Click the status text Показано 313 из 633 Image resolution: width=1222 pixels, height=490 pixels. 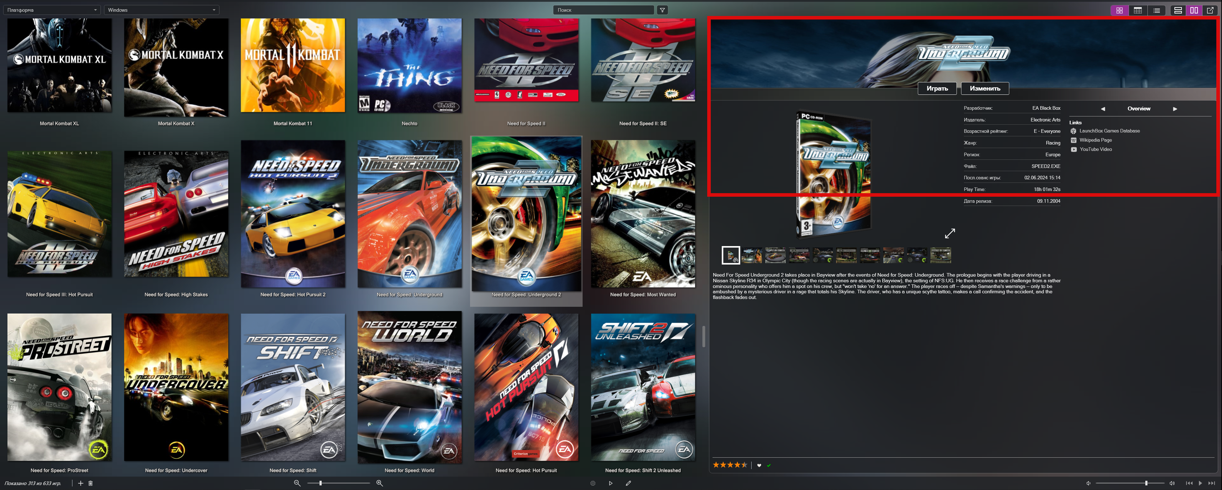click(33, 483)
